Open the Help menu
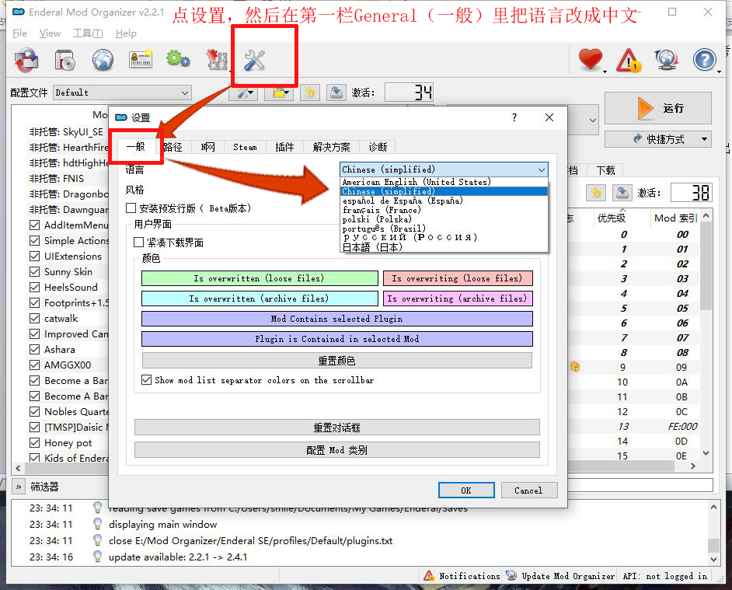 point(126,33)
